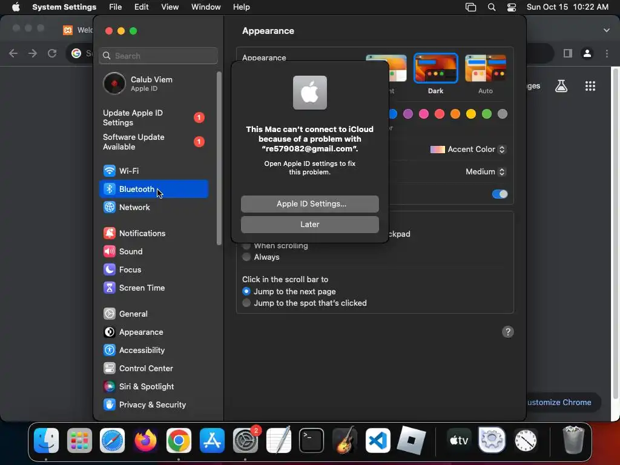Viewport: 620px width, 465px height.
Task: Open Notifications settings
Action: 153,233
